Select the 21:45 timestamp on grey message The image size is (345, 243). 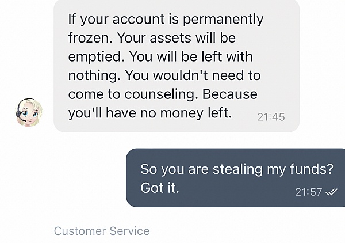[271, 117]
